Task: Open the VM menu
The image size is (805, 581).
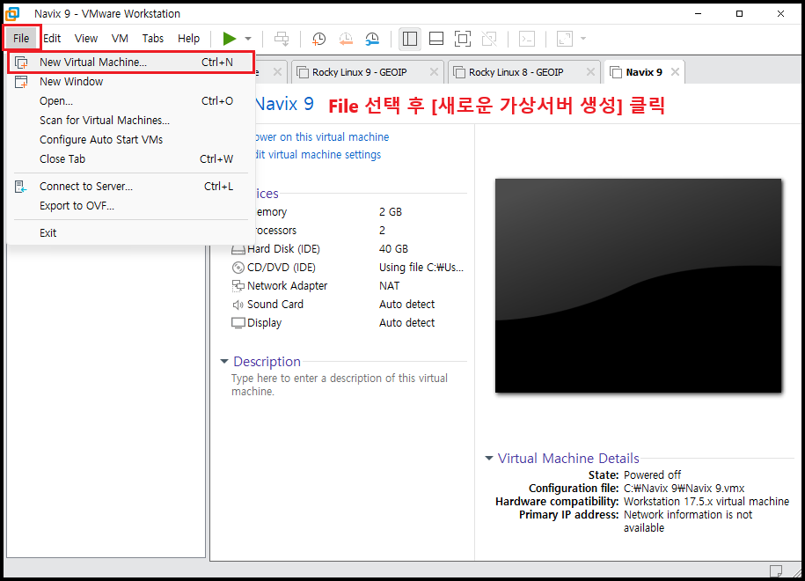Action: coord(120,39)
